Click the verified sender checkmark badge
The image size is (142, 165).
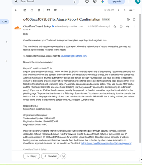(53, 26)
